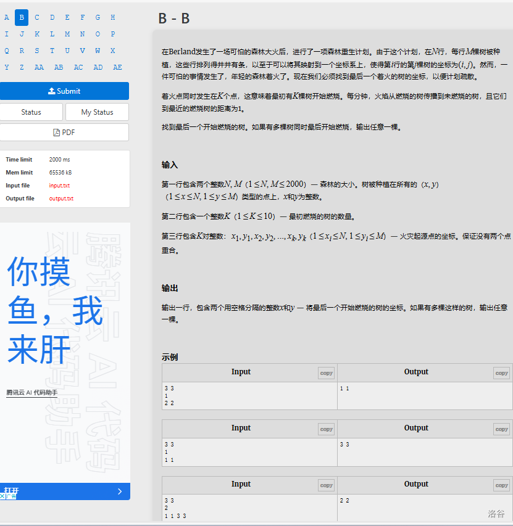Screen dimensions: 513x526
Task: Click the arrow chevron on the ad's blue bar
Action: point(120,491)
